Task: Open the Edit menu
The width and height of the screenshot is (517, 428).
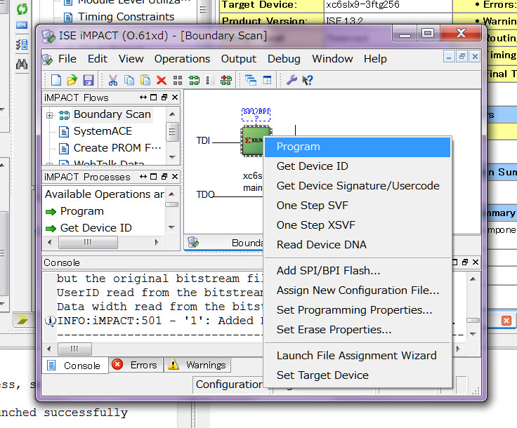Action: 97,59
